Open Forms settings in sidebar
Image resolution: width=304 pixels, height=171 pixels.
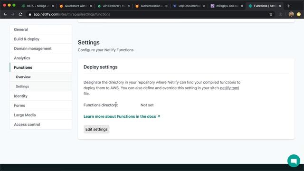[41, 105]
